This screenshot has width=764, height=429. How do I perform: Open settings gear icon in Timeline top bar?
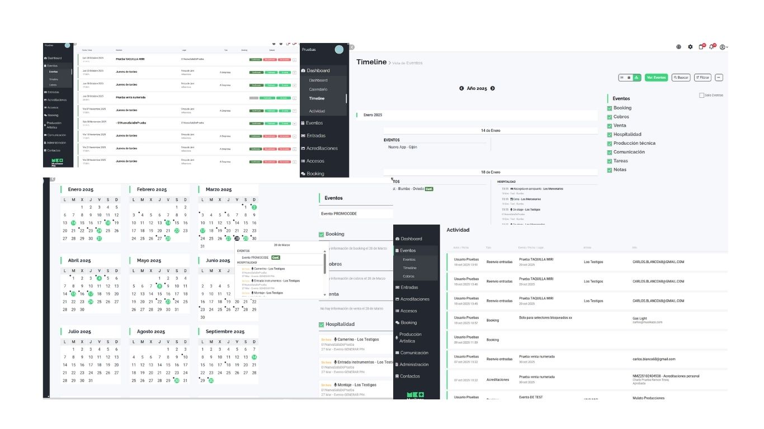[690, 47]
